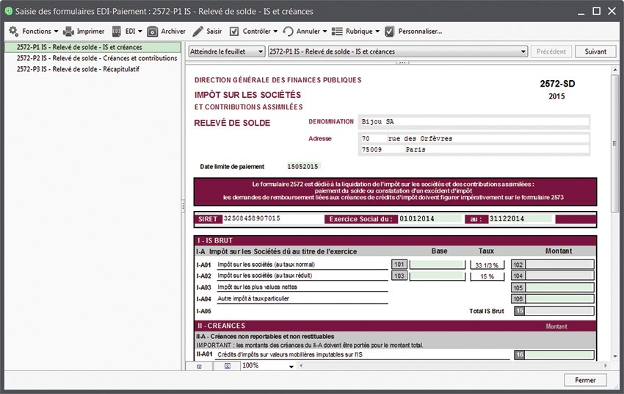Click the Rubrique list icon
624x394 pixels.
coord(338,32)
